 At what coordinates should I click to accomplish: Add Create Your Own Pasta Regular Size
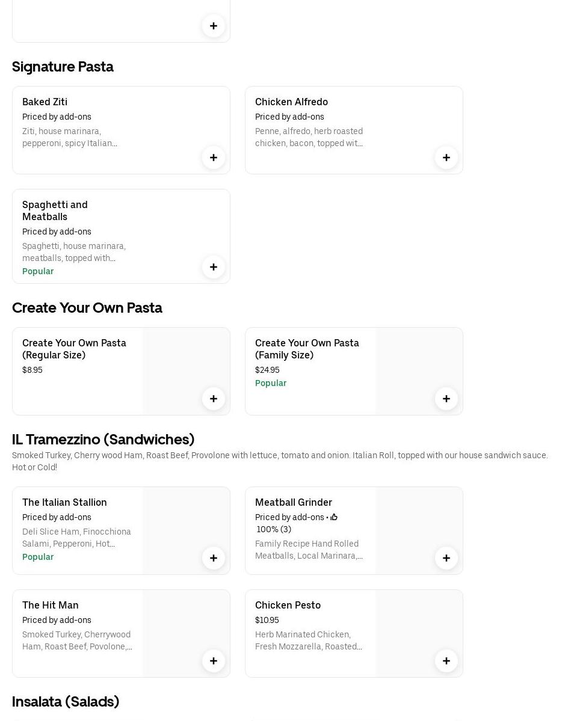pos(214,399)
